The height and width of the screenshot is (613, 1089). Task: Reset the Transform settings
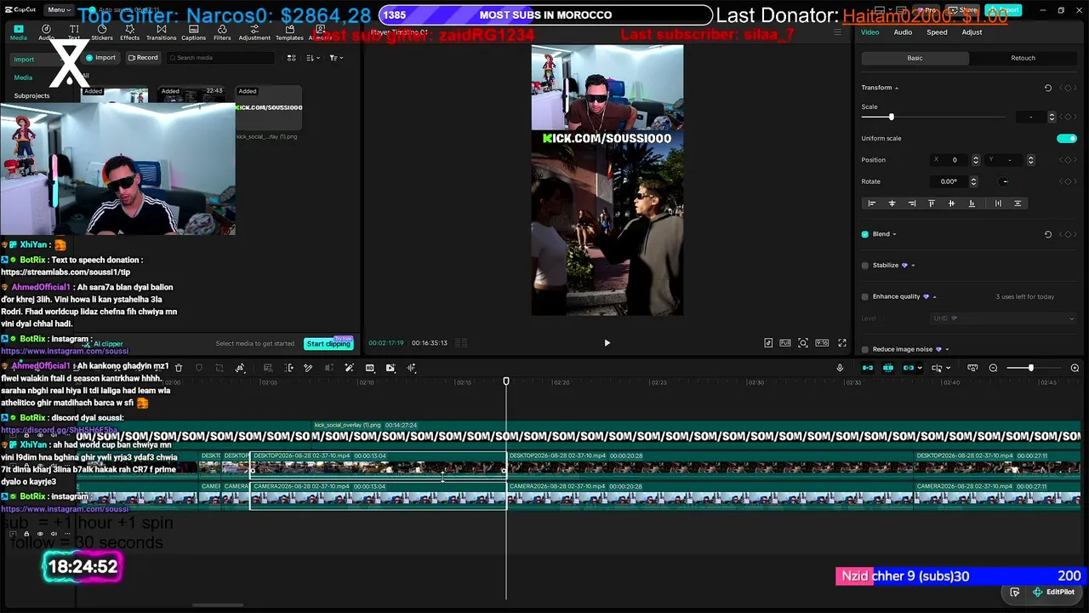1048,88
